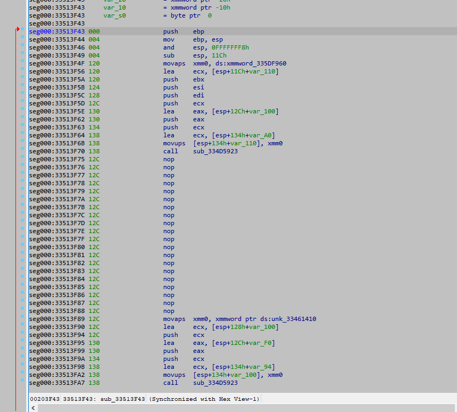
Task: Follow call sub_334D5923 at address 33513FA7
Action: [x=215, y=383]
